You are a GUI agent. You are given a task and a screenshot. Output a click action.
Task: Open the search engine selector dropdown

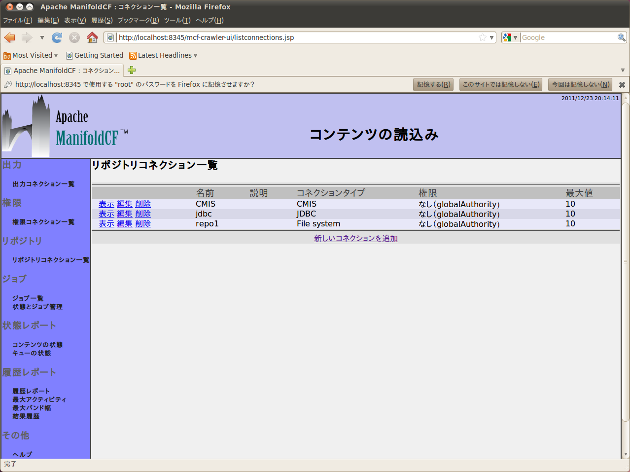(510, 37)
